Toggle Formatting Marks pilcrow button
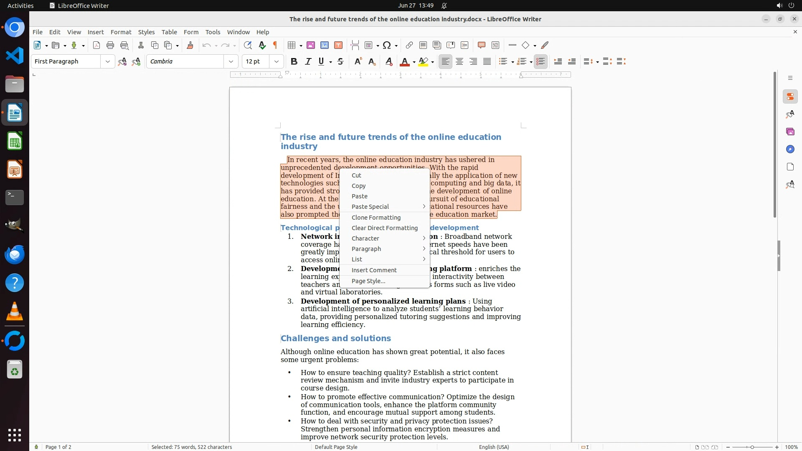 (x=275, y=46)
